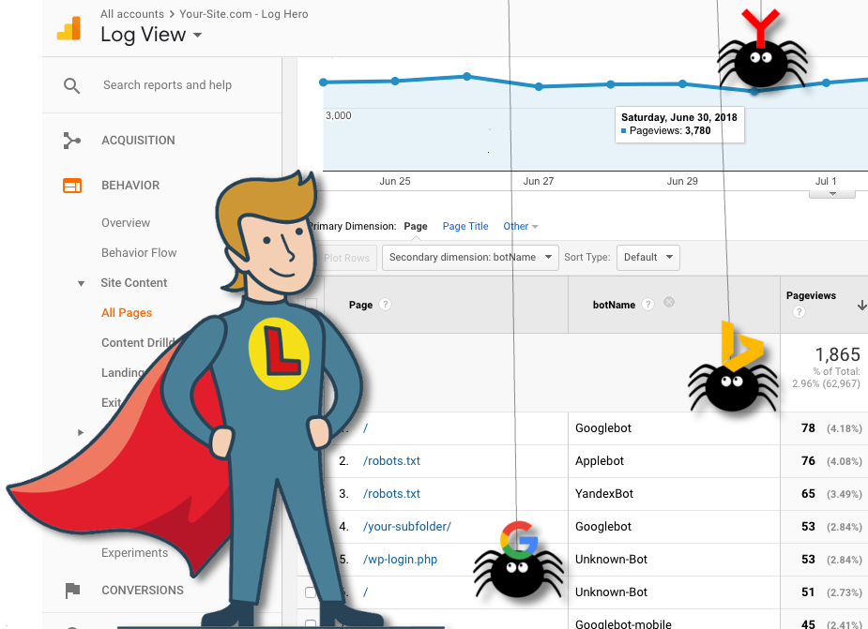The height and width of the screenshot is (629, 868).
Task: Click the YandexBot cell
Action: coord(604,493)
